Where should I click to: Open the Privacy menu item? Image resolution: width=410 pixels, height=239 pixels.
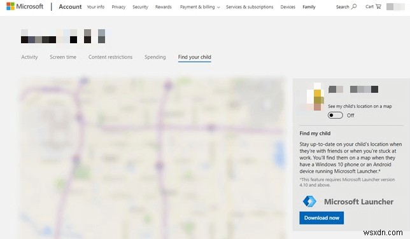(118, 7)
